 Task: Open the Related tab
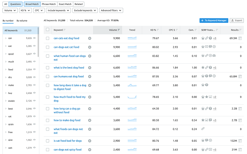(x=79, y=4)
